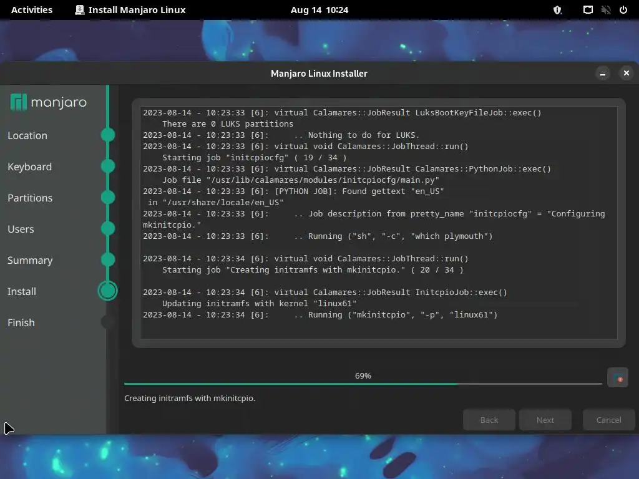Click the 'which plymouth' log line
The height and width of the screenshot is (479, 639).
click(318, 236)
